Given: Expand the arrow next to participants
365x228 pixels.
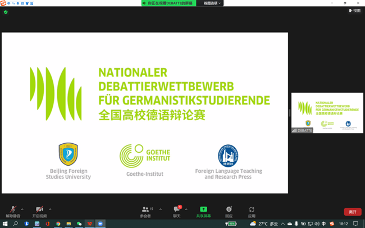Looking at the screenshot, I should click(161, 209).
